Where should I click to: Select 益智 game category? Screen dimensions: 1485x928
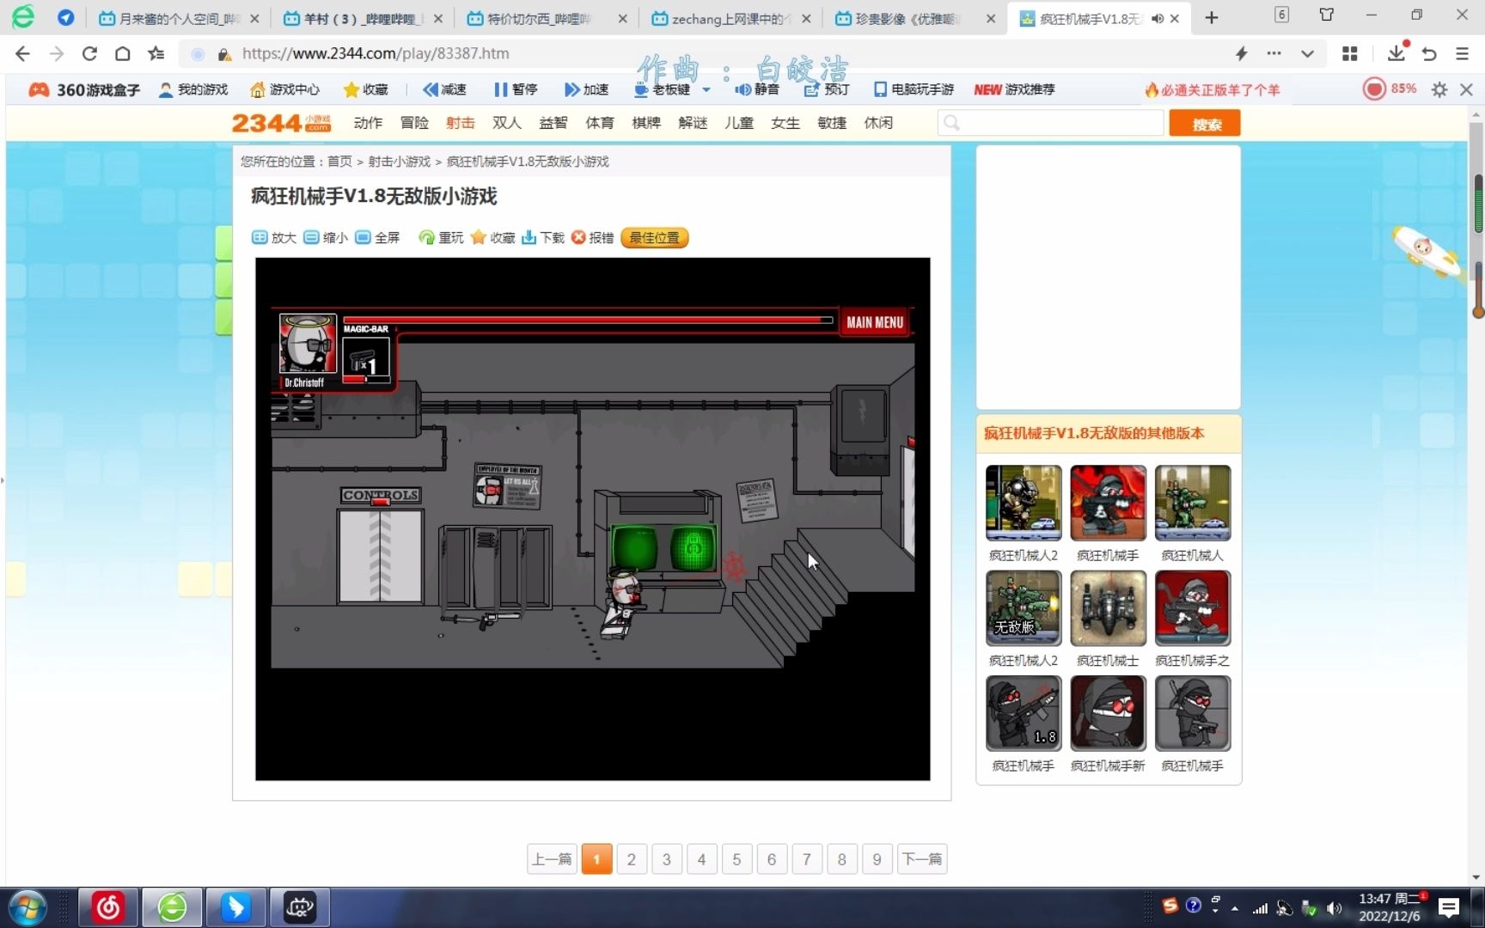(x=553, y=123)
